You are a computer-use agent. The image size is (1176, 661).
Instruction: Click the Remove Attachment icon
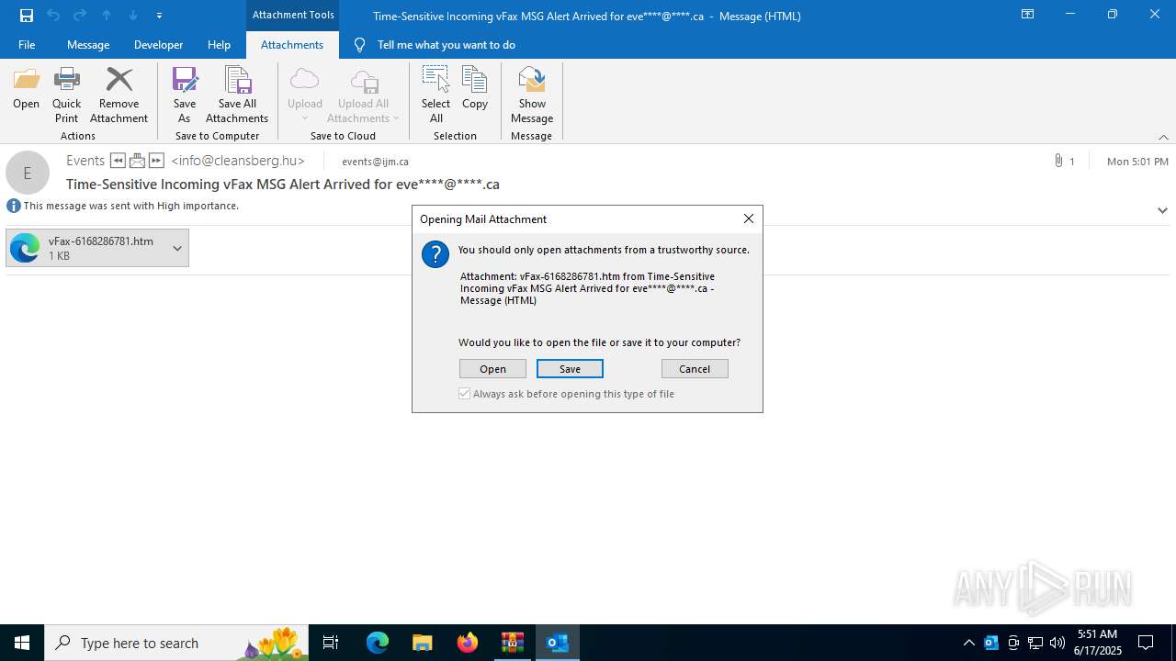pyautogui.click(x=119, y=81)
